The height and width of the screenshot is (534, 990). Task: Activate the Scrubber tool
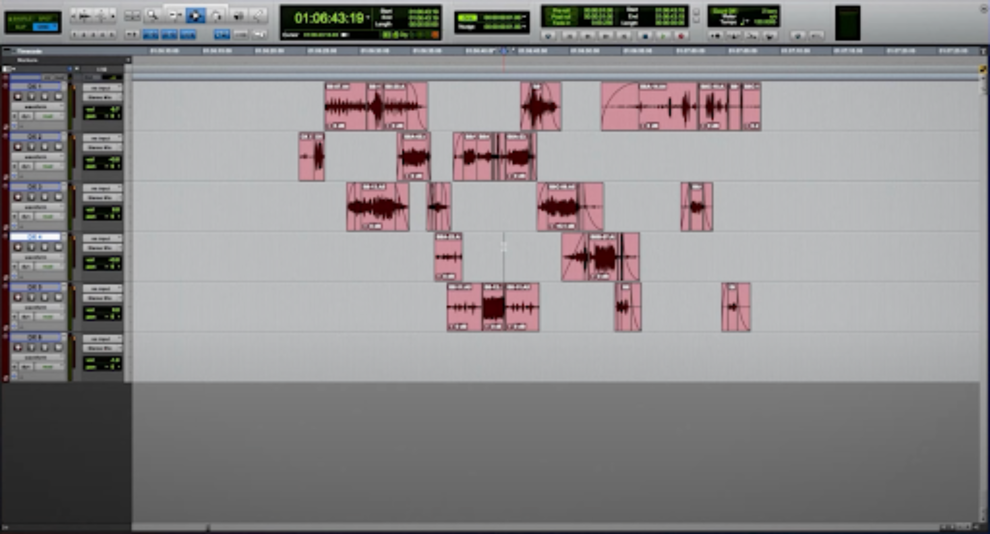(216, 15)
